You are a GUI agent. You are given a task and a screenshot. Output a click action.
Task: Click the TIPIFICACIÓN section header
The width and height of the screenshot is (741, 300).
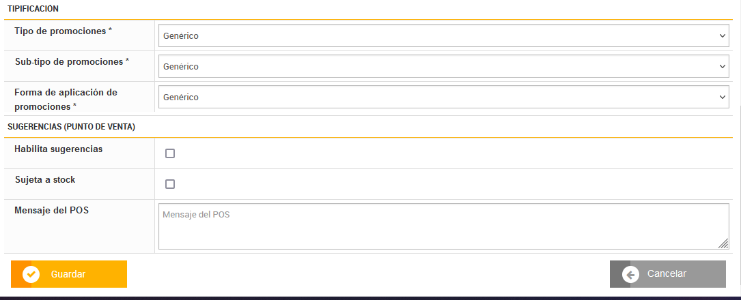pos(33,9)
